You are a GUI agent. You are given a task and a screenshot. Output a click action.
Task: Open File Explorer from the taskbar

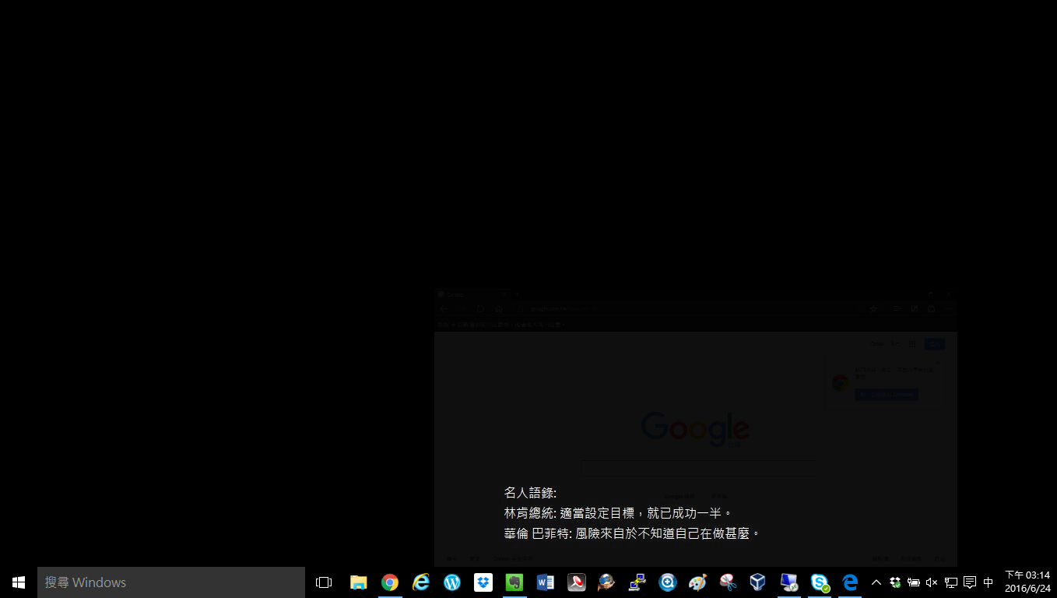[x=358, y=582]
